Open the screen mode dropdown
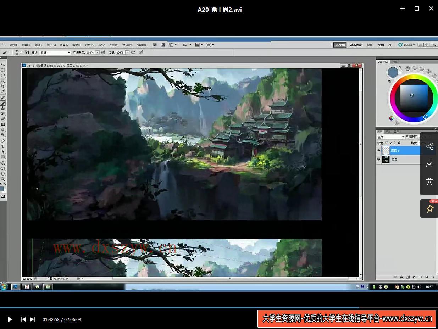Screen dimensions: 438x329 pos(210,45)
